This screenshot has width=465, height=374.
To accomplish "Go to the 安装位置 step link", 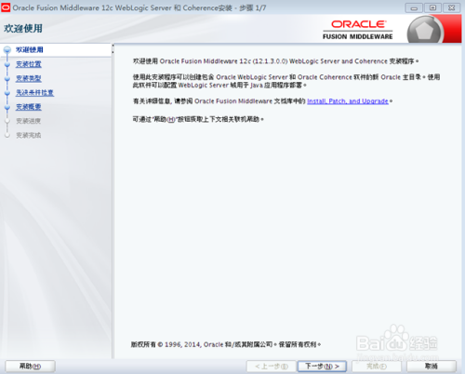I will [x=29, y=64].
